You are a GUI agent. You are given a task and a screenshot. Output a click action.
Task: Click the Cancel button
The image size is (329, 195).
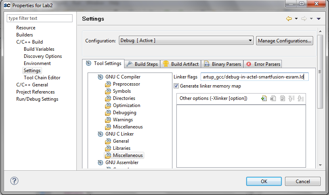coord(303,182)
